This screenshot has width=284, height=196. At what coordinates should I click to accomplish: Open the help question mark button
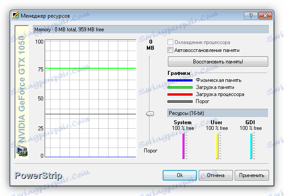[x=251, y=15]
